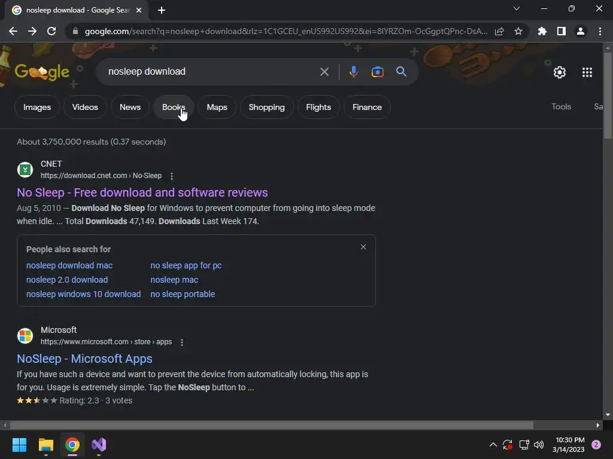Image resolution: width=613 pixels, height=459 pixels.
Task: Bookmark this page with star icon
Action: tap(518, 31)
